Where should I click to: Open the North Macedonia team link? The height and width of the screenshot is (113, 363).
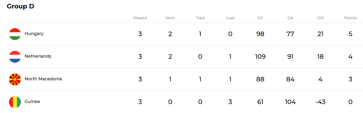tap(43, 79)
